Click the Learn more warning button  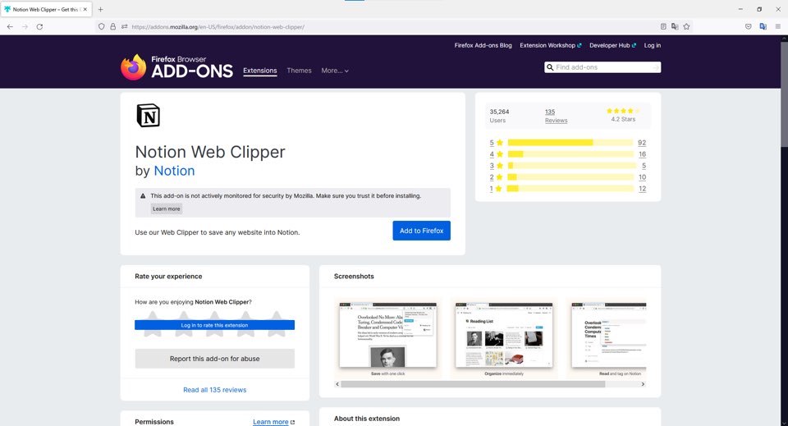[167, 209]
